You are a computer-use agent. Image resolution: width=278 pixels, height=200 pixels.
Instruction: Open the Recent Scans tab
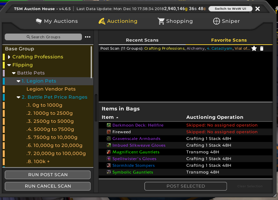[142, 40]
